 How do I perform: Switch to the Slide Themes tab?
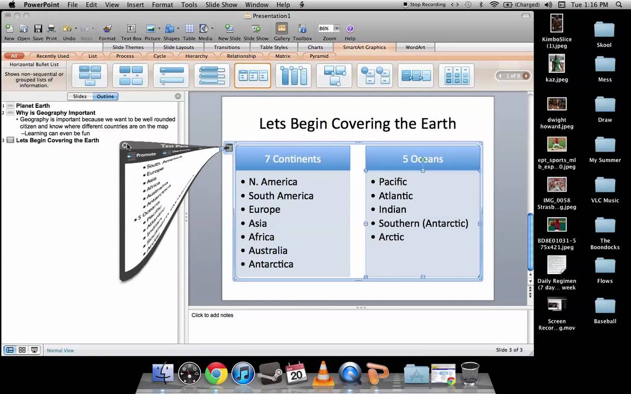(x=128, y=47)
